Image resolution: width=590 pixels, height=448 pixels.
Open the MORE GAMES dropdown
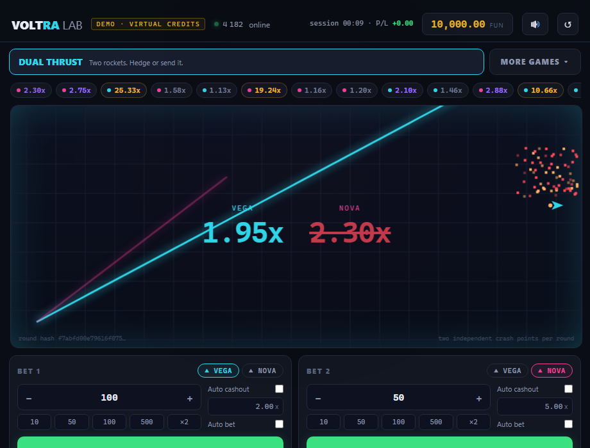(x=535, y=61)
